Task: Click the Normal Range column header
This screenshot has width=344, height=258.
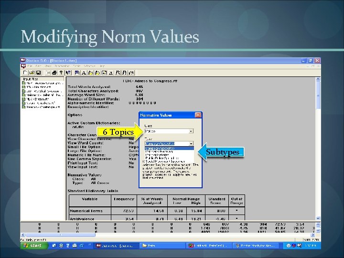Action: coord(186,199)
